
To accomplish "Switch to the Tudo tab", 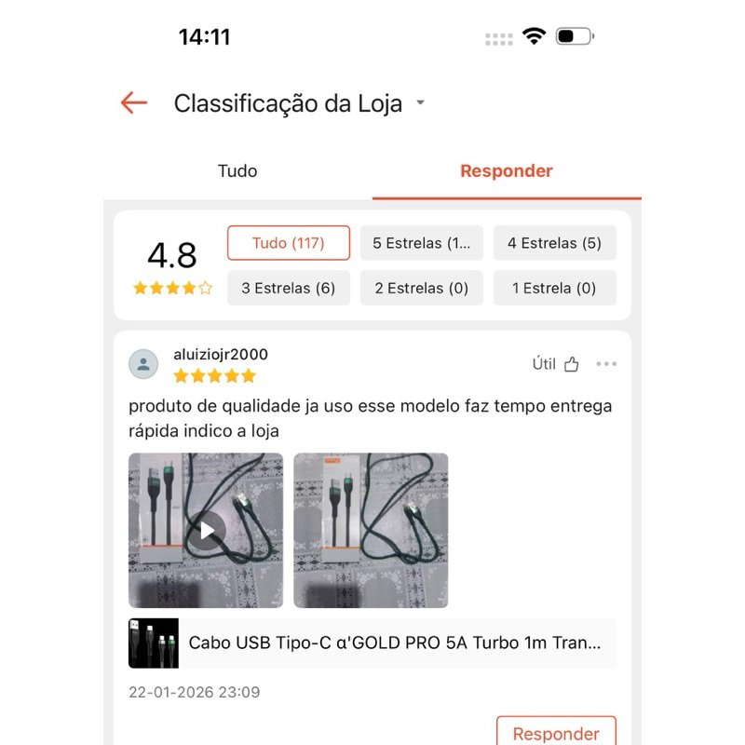I will click(237, 171).
